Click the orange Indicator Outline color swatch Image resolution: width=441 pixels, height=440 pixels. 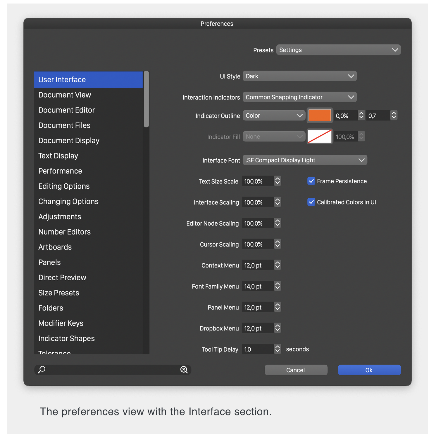point(320,115)
